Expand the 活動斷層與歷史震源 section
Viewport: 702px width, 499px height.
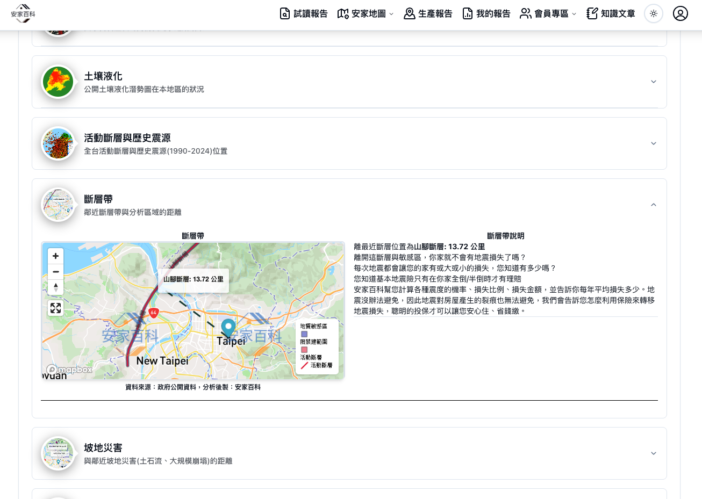(x=654, y=143)
